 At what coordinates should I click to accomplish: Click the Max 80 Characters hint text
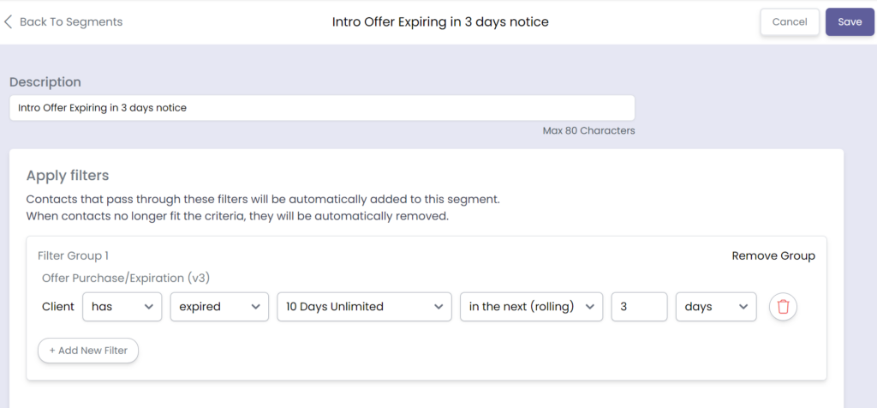(x=588, y=131)
